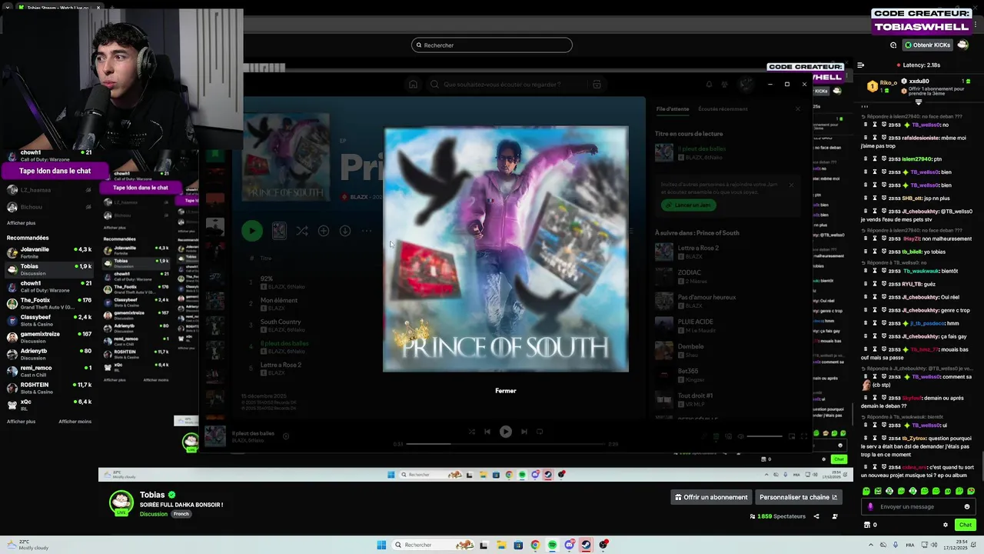The height and width of the screenshot is (554, 984).
Task: Open Personnaliser ta chaîne
Action: click(798, 497)
